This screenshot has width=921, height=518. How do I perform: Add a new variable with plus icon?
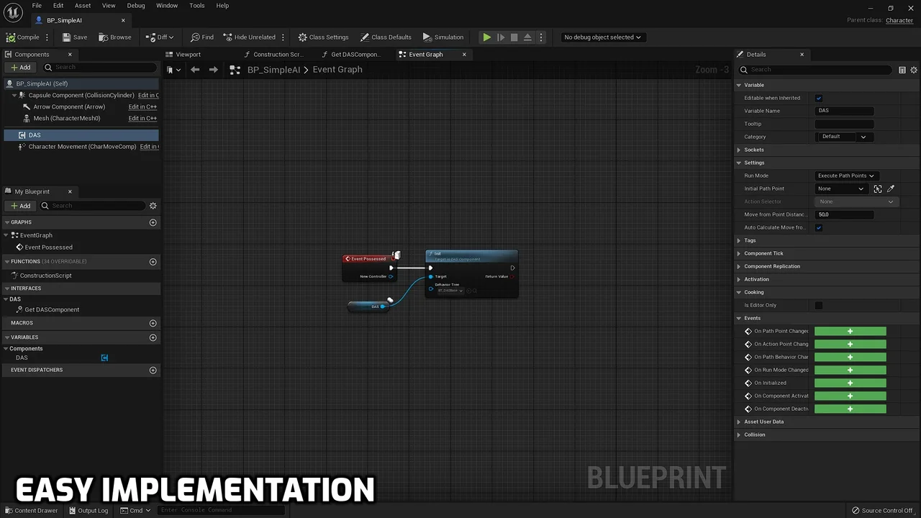pyautogui.click(x=153, y=337)
